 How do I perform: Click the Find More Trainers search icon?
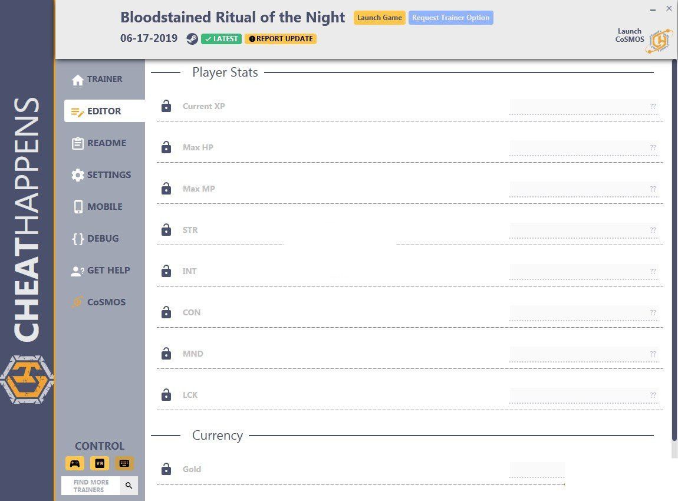[x=129, y=486]
